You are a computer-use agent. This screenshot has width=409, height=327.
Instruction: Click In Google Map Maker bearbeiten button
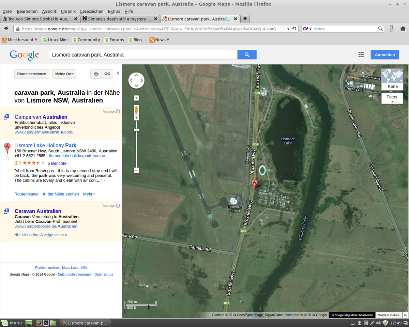(x=352, y=315)
